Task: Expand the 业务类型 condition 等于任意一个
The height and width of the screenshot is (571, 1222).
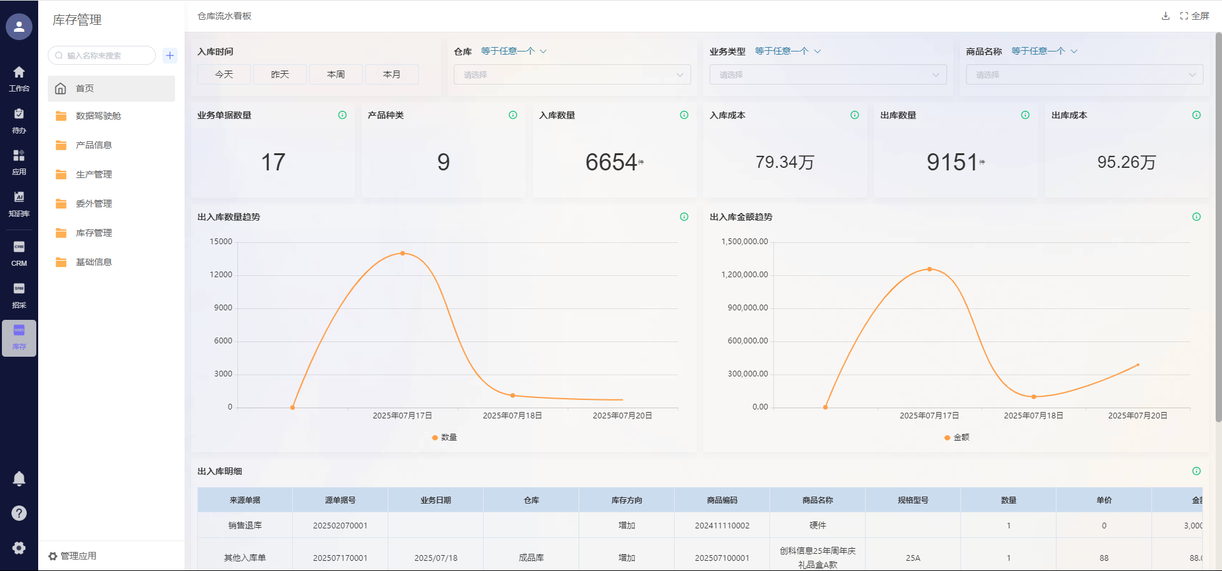Action: [x=788, y=51]
